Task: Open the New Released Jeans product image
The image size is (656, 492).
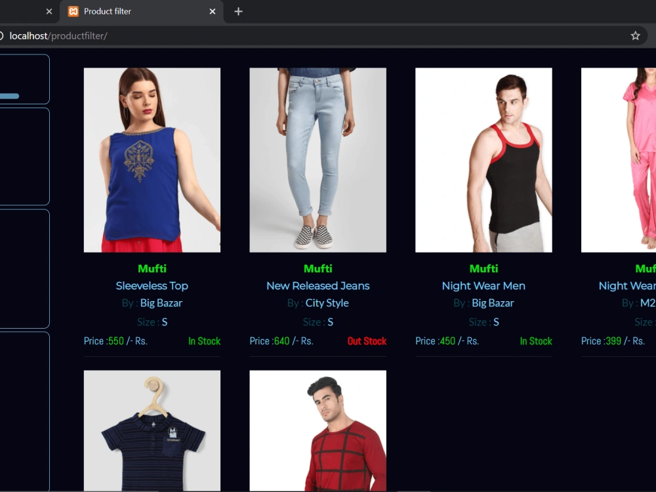Action: (x=318, y=160)
